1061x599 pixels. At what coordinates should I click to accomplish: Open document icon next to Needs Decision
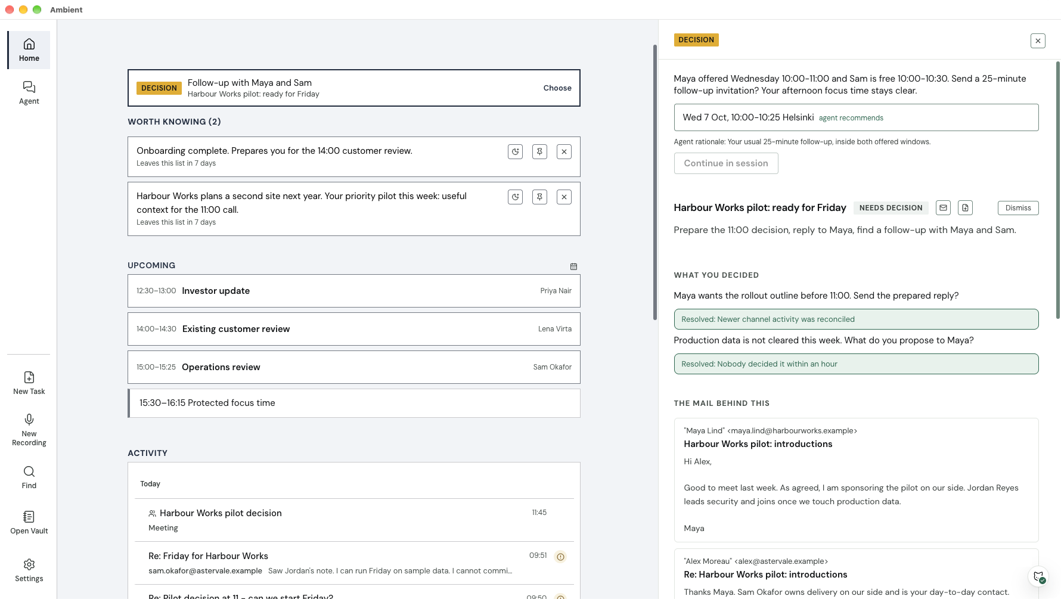pyautogui.click(x=965, y=207)
